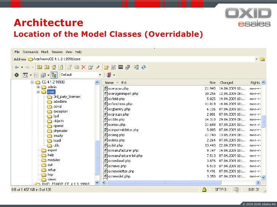277x207 pixels.
Task: Open the address path dropdown arrow
Action: [x=256, y=59]
